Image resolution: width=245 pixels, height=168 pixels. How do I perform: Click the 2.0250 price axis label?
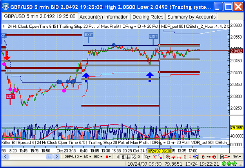click(x=236, y=108)
